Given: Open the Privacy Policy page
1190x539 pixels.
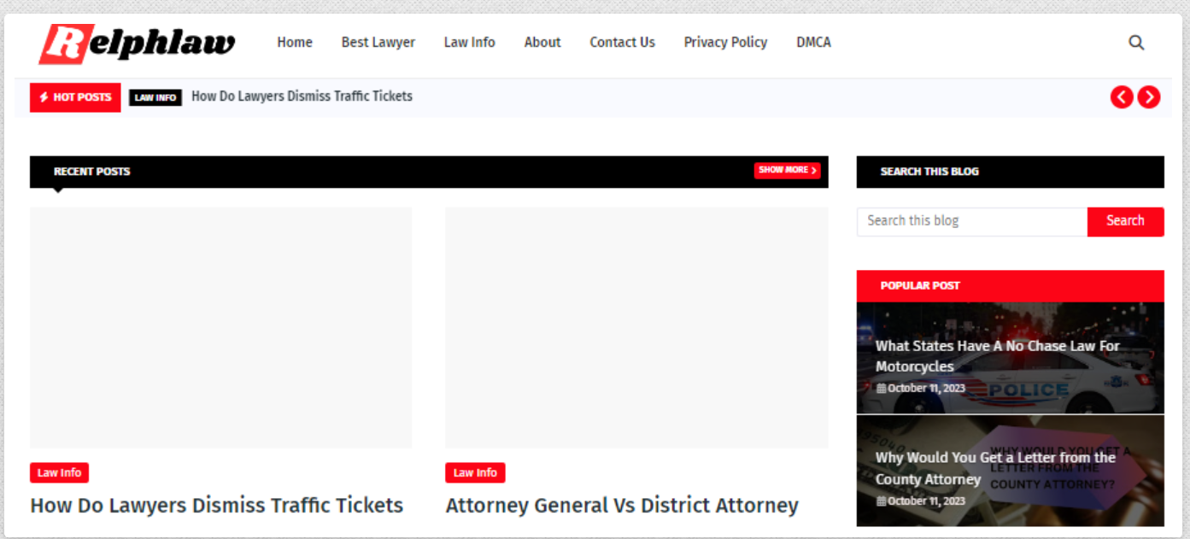Looking at the screenshot, I should (x=725, y=43).
